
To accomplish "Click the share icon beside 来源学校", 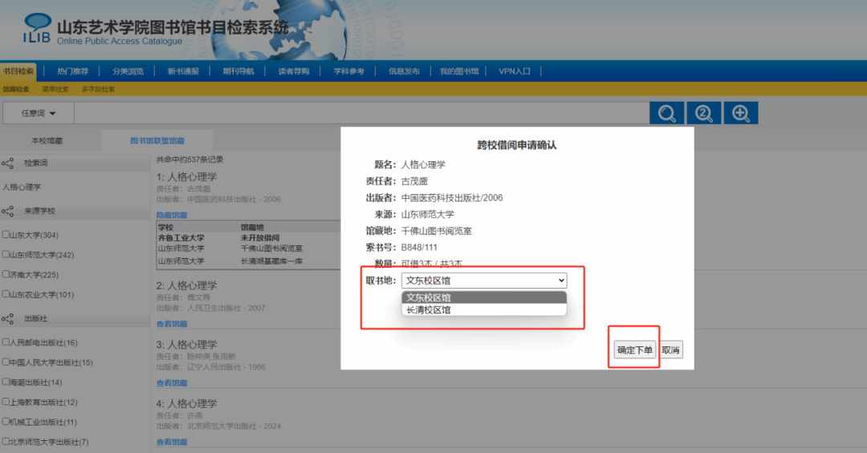I will click(x=8, y=212).
